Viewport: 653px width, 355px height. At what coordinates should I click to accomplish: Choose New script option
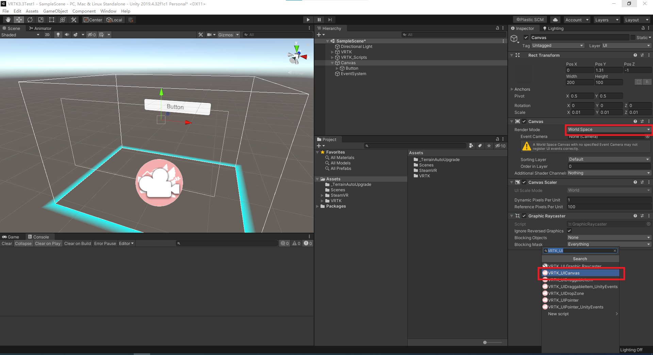[x=581, y=314]
